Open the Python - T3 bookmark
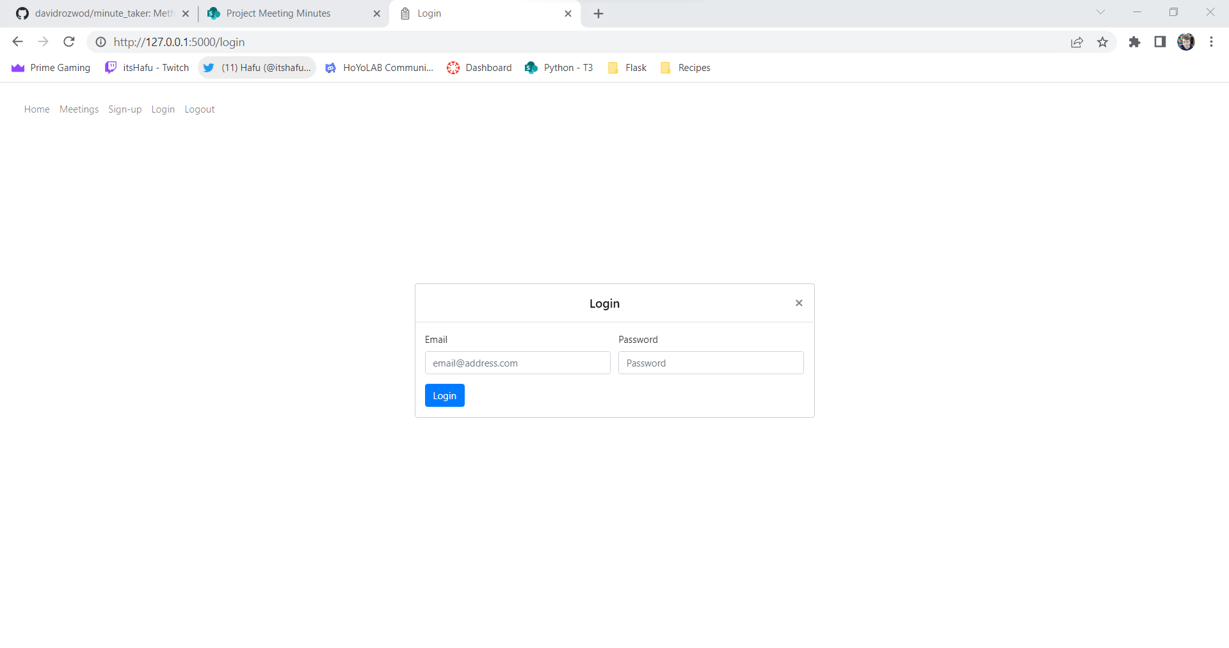This screenshot has width=1229, height=648. point(558,67)
